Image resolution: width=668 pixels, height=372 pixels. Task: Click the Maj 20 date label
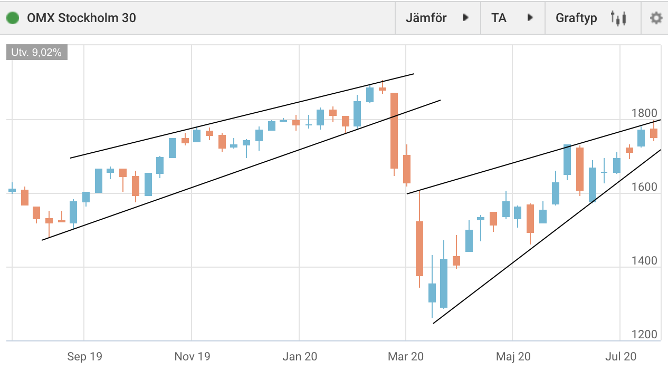point(513,357)
